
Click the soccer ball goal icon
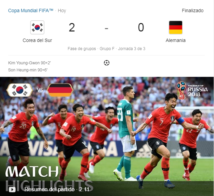pos(106,63)
